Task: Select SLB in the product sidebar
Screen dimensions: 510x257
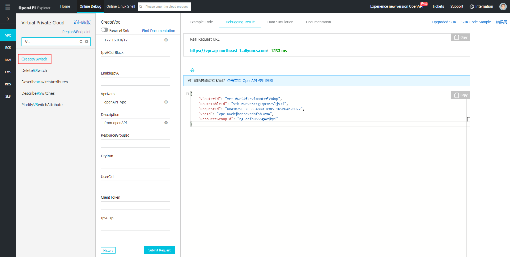Action: [8, 96]
